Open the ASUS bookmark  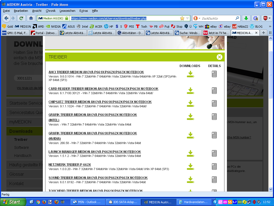[x=69, y=27]
